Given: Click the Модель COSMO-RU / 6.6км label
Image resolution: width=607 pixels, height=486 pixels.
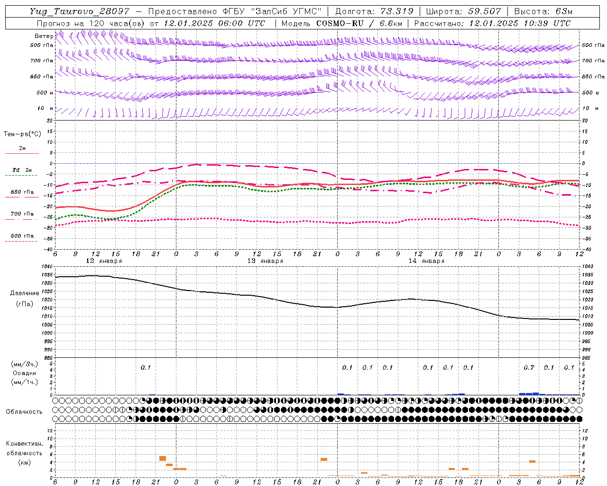Looking at the screenshot, I should pyautogui.click(x=341, y=23).
